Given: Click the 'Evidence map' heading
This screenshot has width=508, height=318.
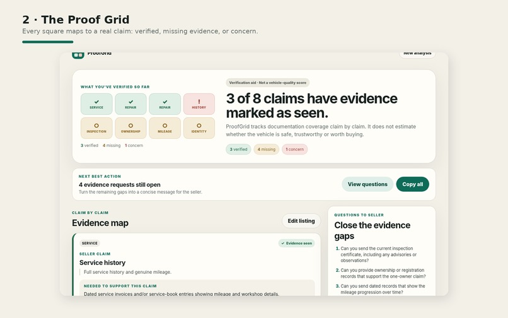Looking at the screenshot, I should [x=100, y=223].
